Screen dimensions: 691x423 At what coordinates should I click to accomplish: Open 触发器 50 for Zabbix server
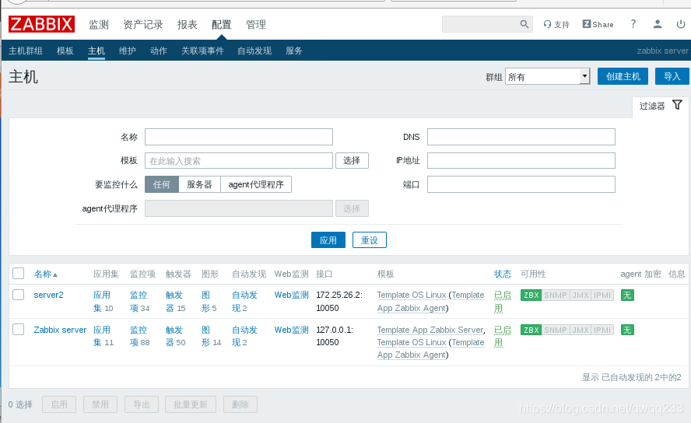tap(175, 336)
